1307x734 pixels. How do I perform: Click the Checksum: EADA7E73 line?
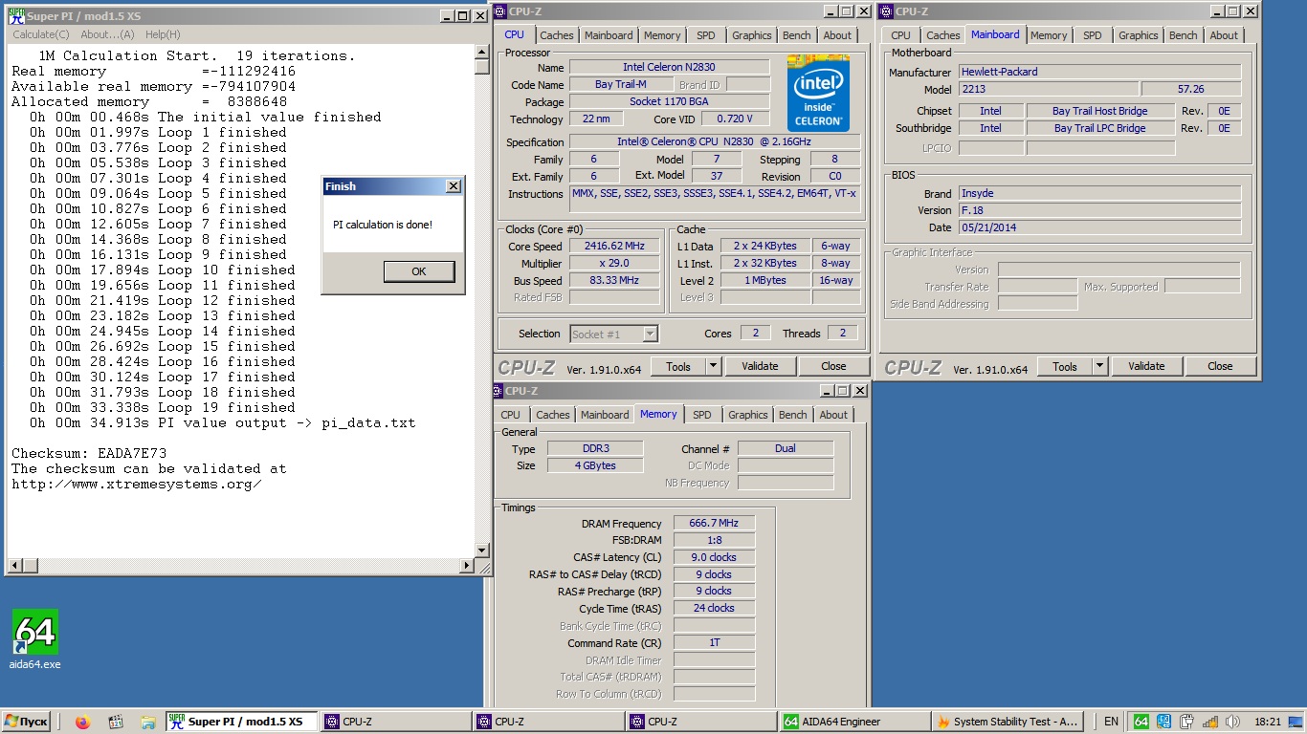pyautogui.click(x=89, y=453)
